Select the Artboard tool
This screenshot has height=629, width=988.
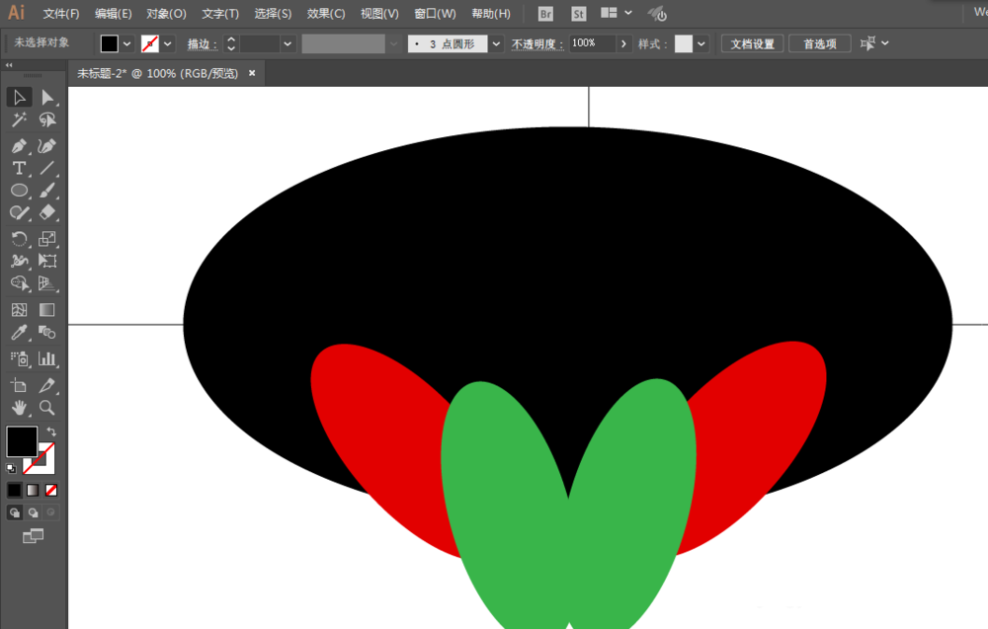[19, 385]
